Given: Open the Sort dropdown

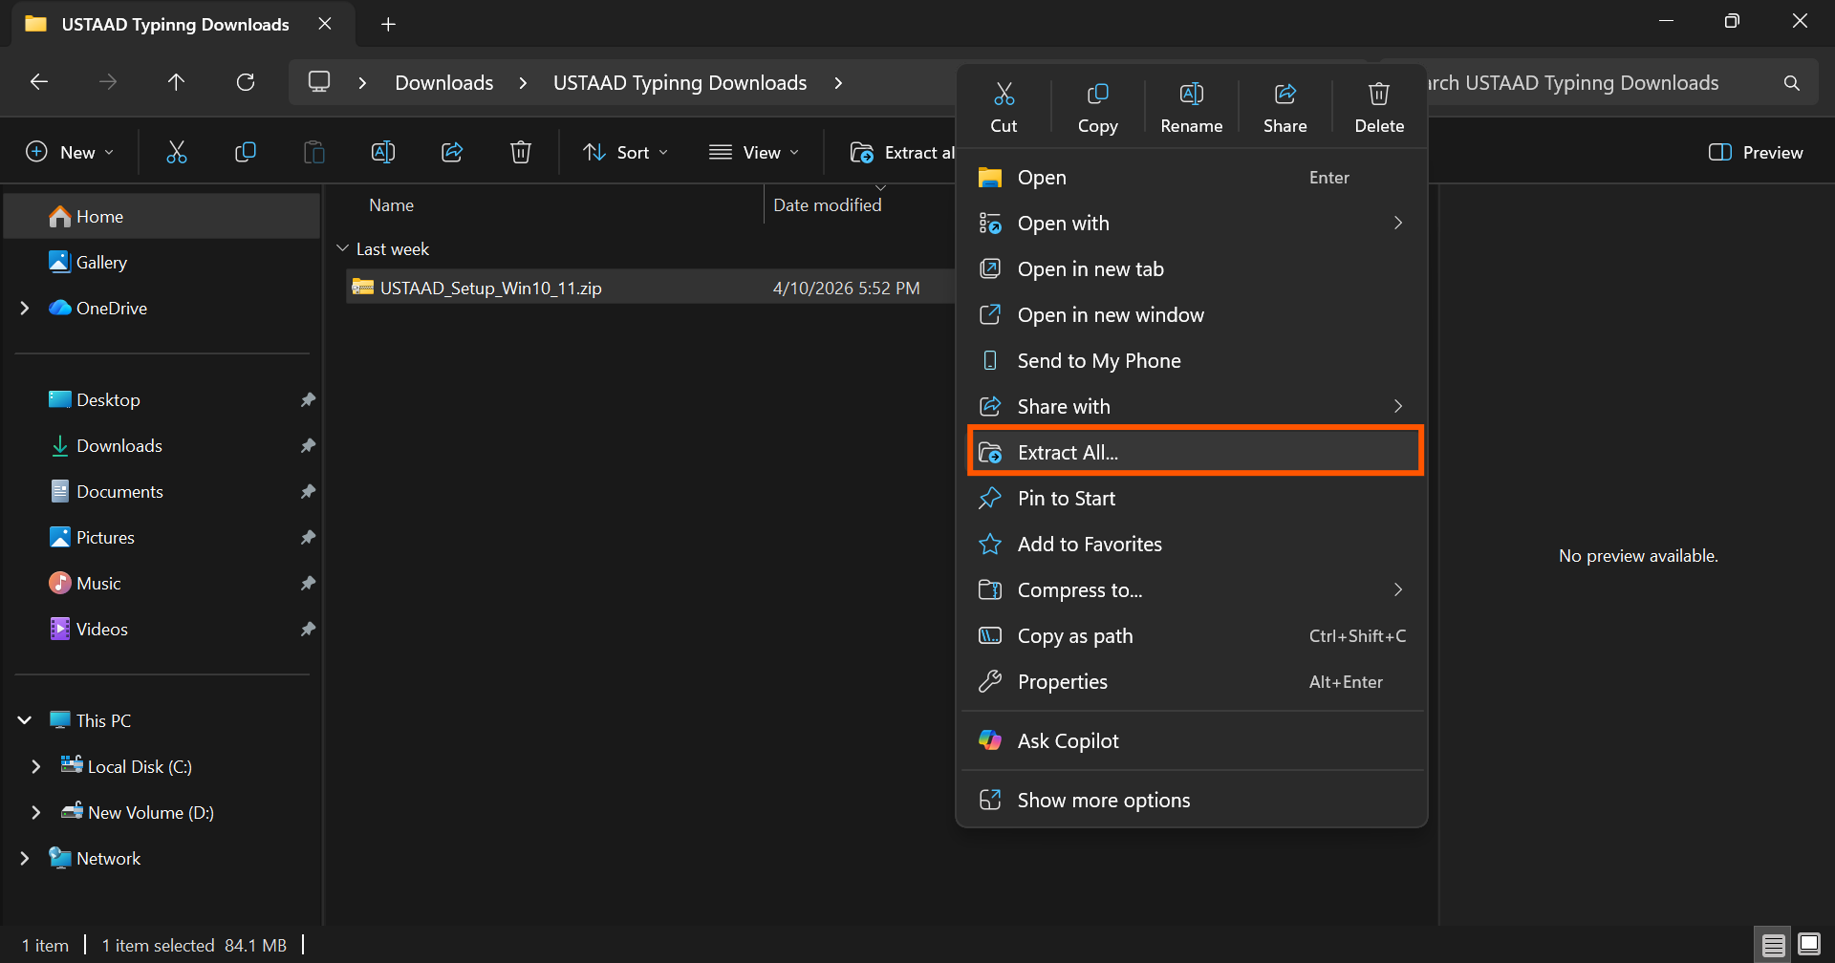Looking at the screenshot, I should click(x=626, y=152).
